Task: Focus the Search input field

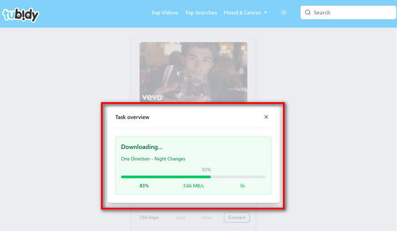Action: (x=348, y=12)
